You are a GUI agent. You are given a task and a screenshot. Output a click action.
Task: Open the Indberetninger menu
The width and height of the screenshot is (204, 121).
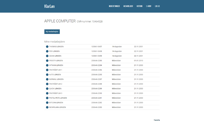click(x=114, y=6)
